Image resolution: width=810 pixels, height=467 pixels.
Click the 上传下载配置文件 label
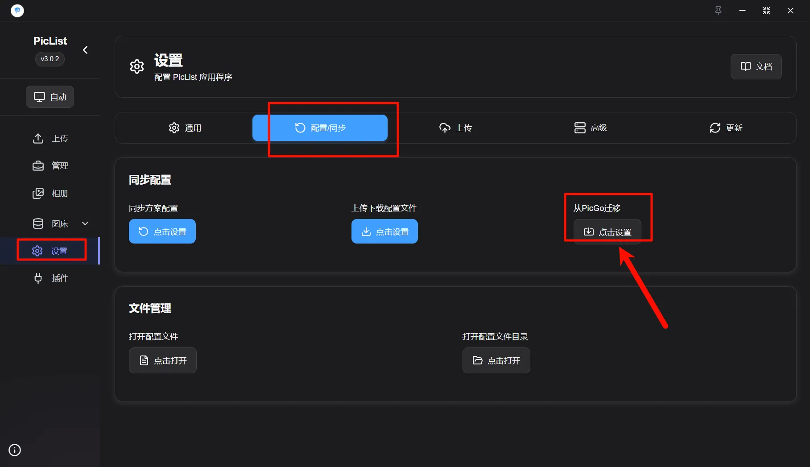tap(384, 208)
